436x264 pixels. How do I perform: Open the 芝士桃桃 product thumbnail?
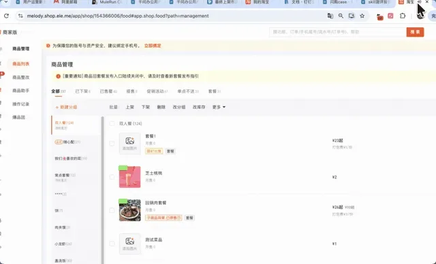(x=130, y=176)
